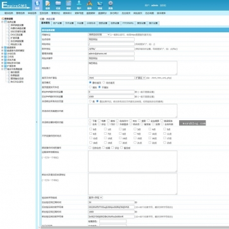This screenshot has width=229, height=229.
Task: Expand the 网站多访问端 tree node
Action: click(x=3, y=63)
